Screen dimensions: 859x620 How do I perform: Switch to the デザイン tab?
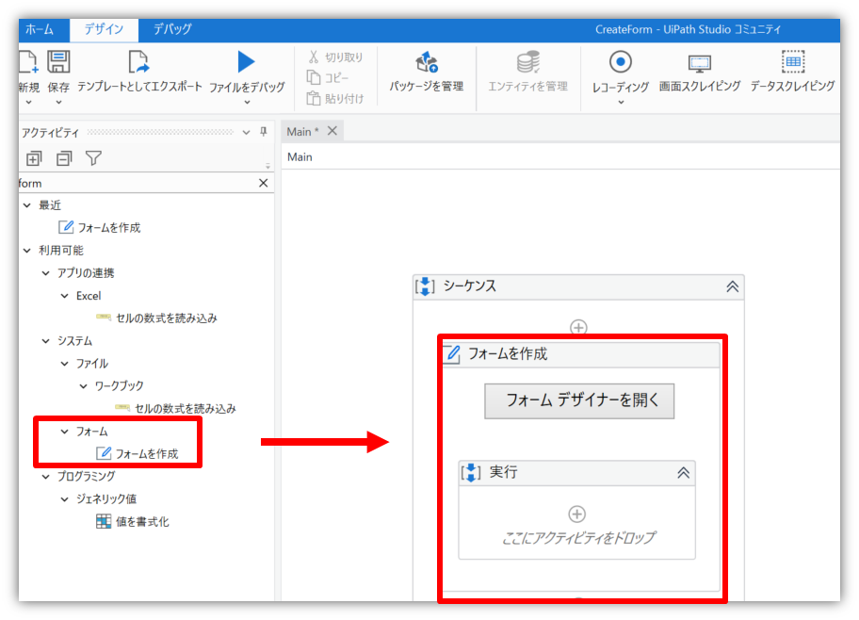[x=105, y=29]
